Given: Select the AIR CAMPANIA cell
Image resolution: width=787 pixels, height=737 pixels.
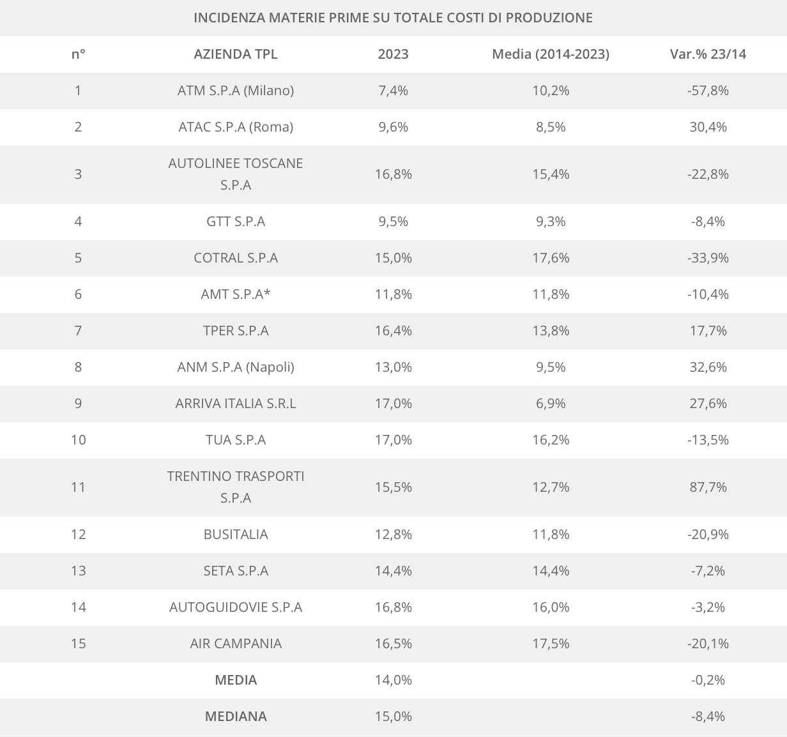Looking at the screenshot, I should click(x=236, y=644).
